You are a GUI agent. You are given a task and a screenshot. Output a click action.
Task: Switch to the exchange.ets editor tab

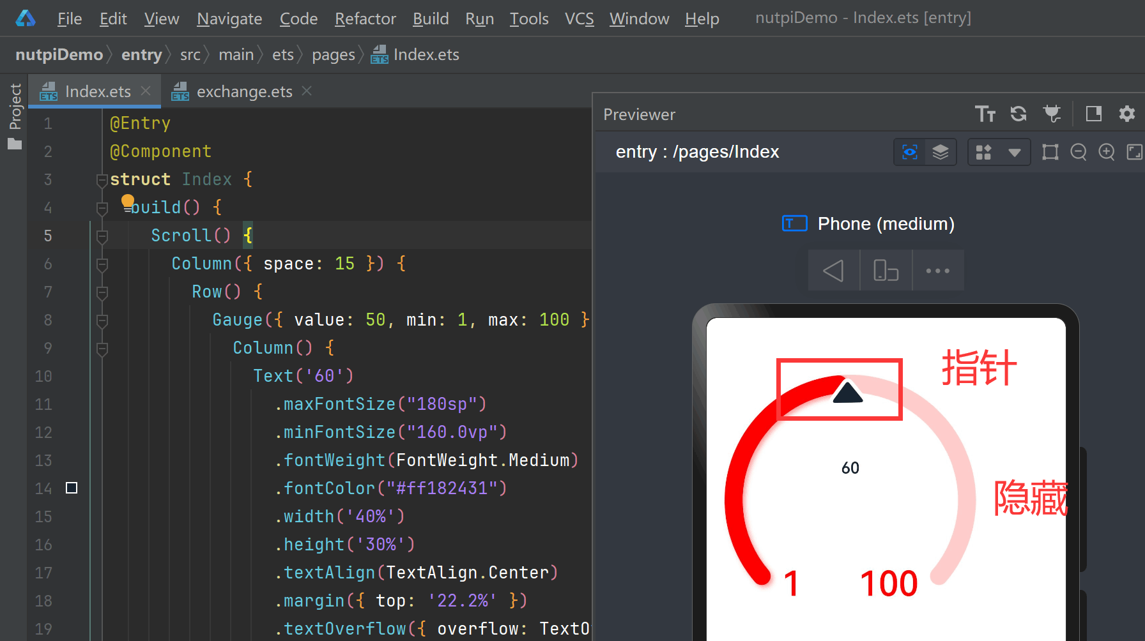243,92
